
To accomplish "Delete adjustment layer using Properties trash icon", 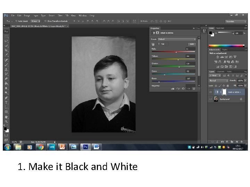I will (x=194, y=89).
